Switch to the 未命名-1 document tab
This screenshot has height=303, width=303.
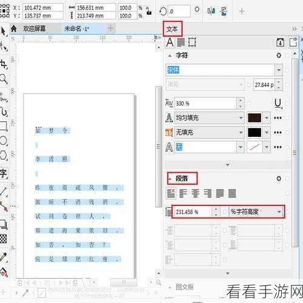pyautogui.click(x=76, y=28)
